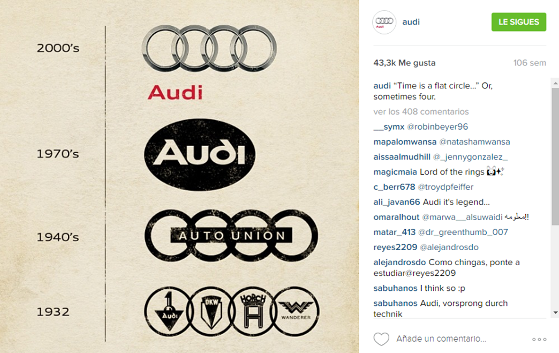Click the 43,3k Me gusta count

[x=404, y=63]
